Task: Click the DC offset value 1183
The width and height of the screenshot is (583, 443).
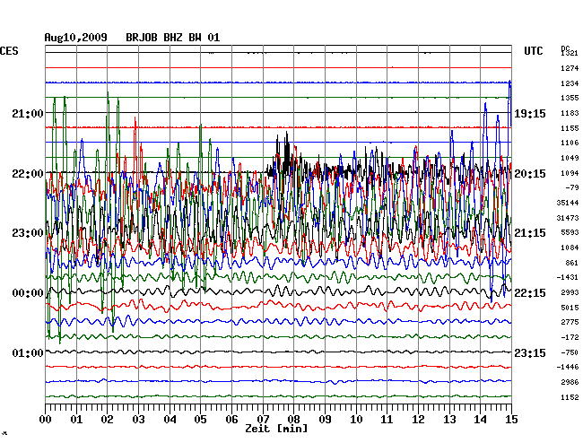Action: tap(570, 113)
